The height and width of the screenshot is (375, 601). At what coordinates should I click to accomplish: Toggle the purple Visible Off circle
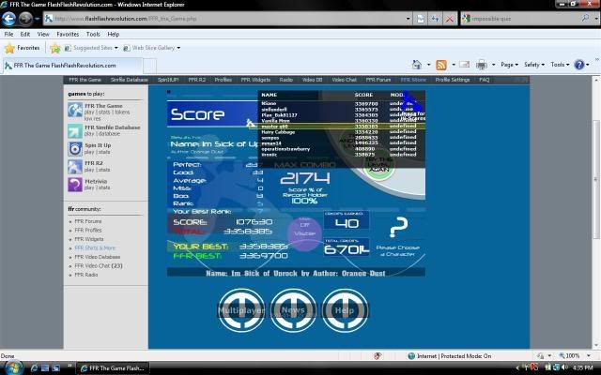(303, 231)
